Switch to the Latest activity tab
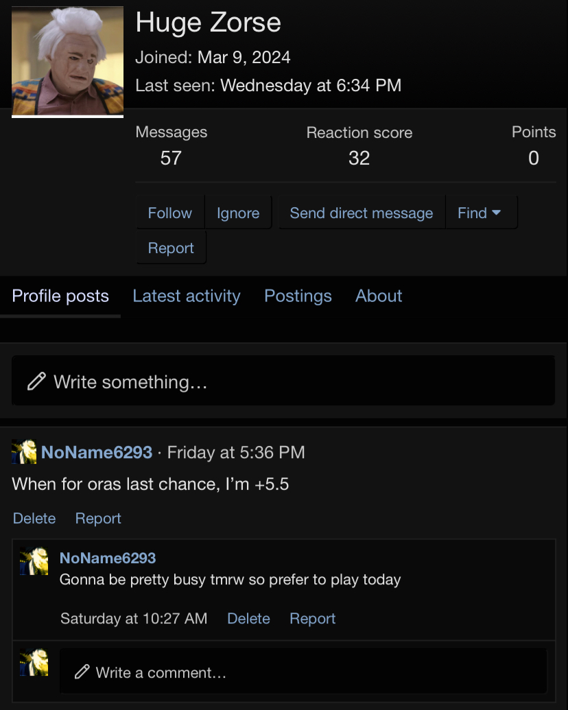This screenshot has width=568, height=710. (187, 296)
